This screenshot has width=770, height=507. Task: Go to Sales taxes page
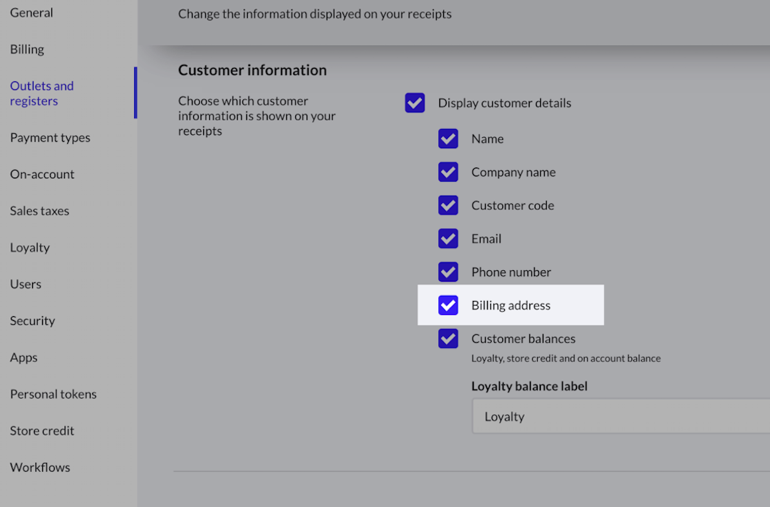[40, 211]
